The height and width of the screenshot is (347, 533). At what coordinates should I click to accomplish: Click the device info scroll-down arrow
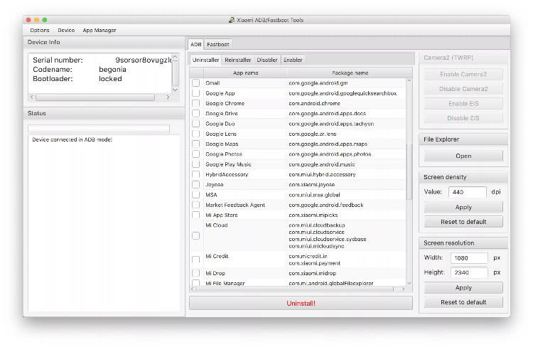click(176, 90)
